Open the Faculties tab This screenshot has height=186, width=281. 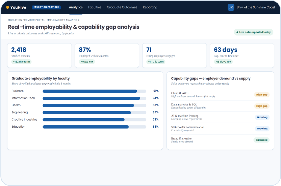(95, 7)
